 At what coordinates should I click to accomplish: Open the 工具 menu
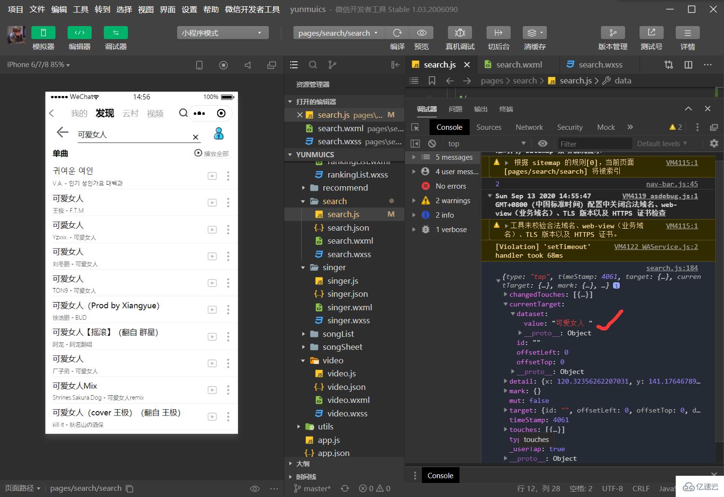(x=81, y=9)
